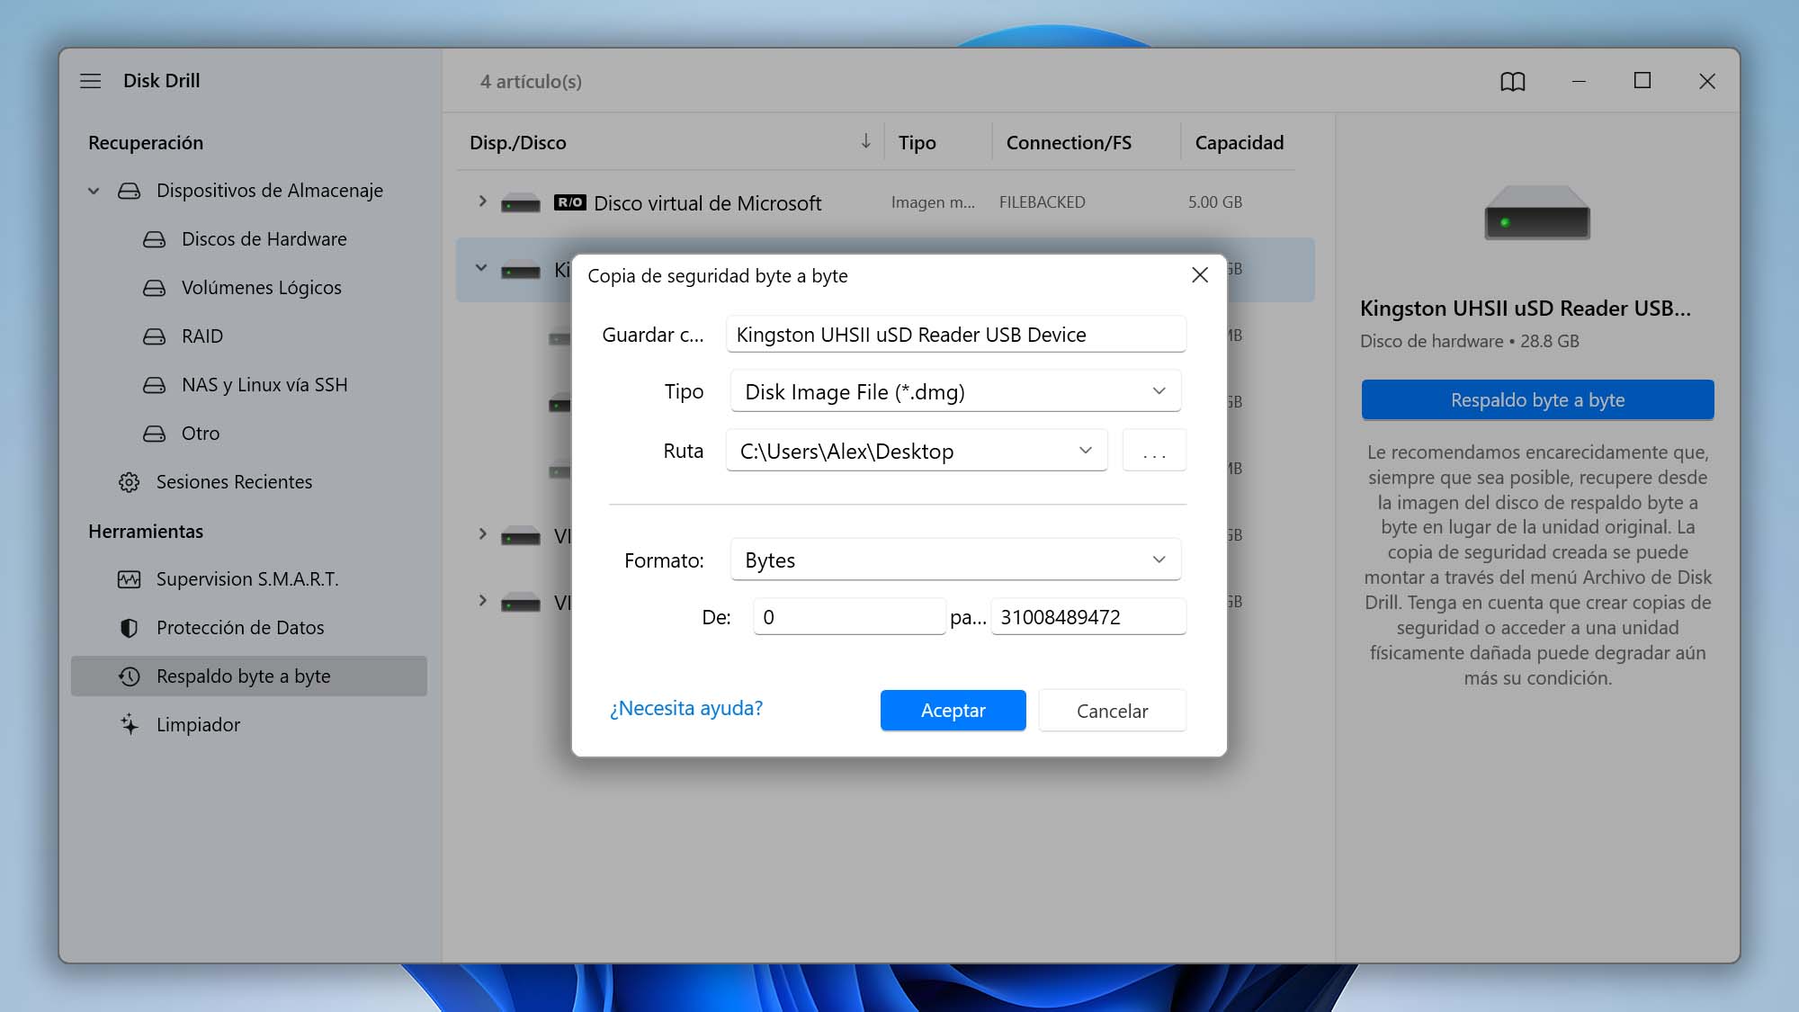Viewport: 1799px width, 1012px height.
Task: Click the NAS y Linux vía SSH icon
Action: tap(155, 385)
